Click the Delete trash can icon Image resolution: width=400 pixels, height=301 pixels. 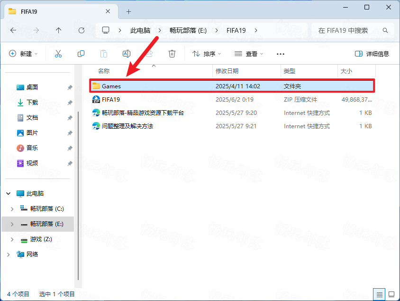tap(172, 54)
